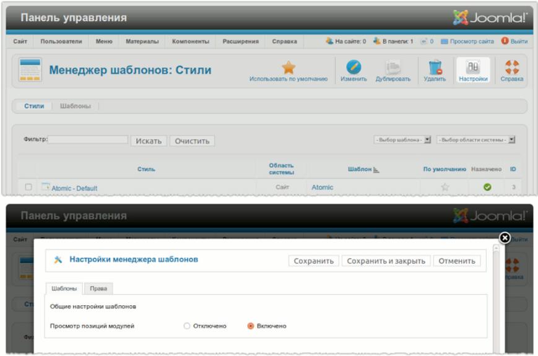This screenshot has width=538, height=356.
Task: Switch to the Шаблоны submenu tab in upper window
Action: (75, 106)
